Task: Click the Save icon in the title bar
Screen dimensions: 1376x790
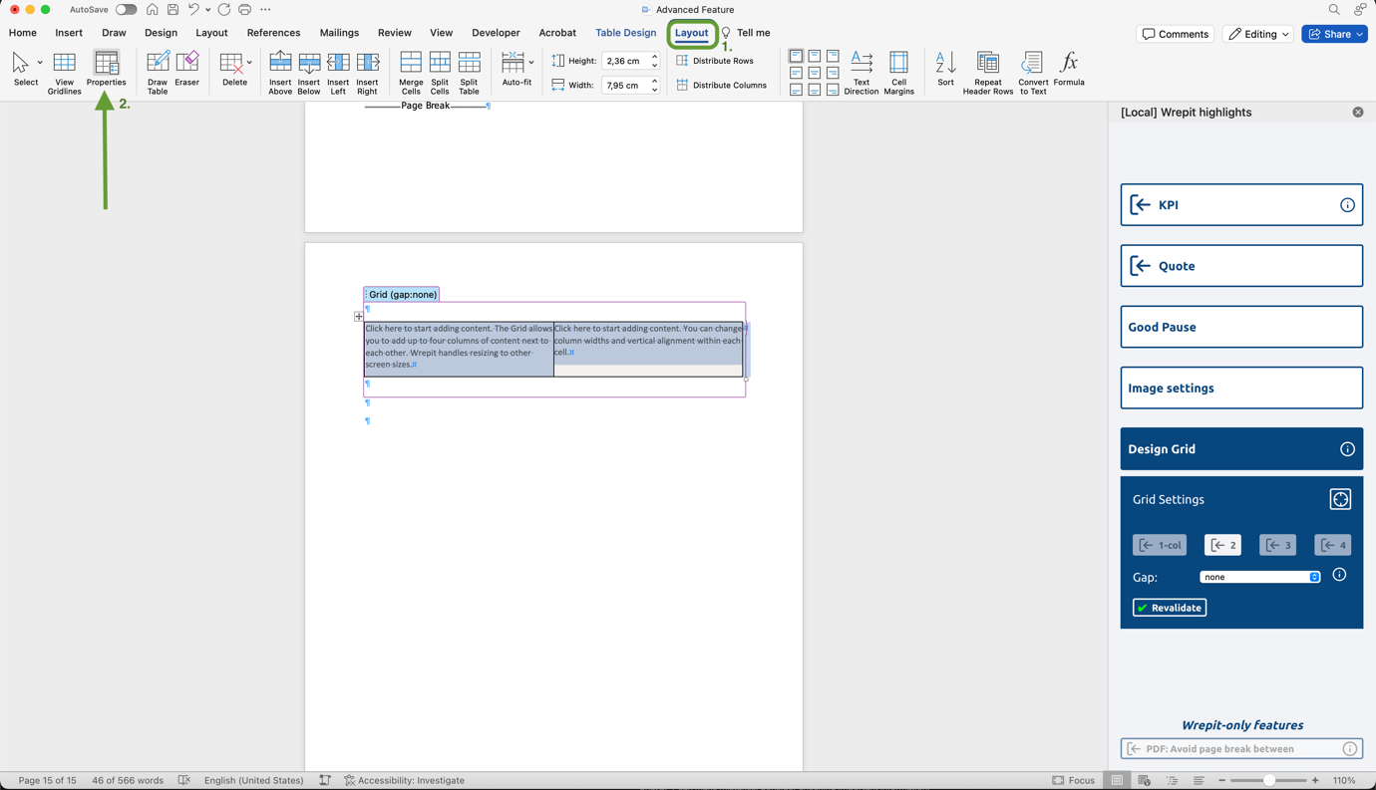Action: (172, 10)
